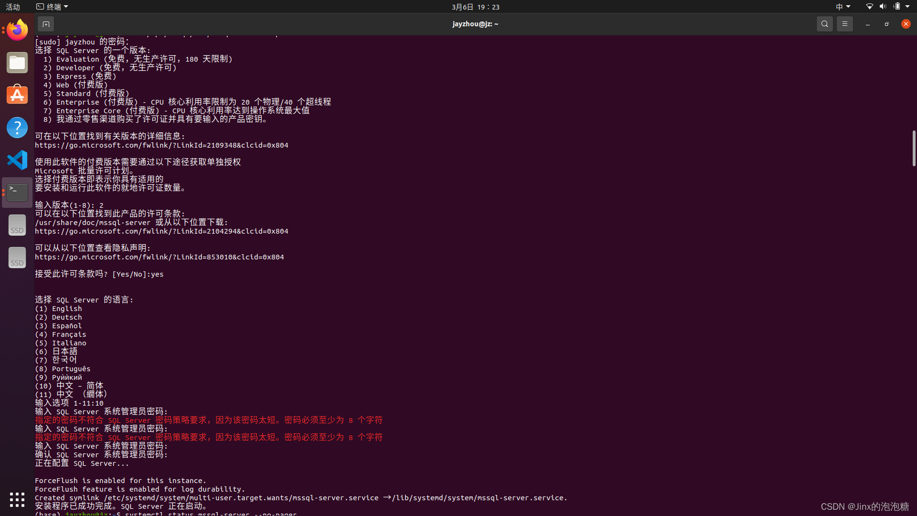Click '(1) English' language option text
The width and height of the screenshot is (917, 516).
[58, 309]
